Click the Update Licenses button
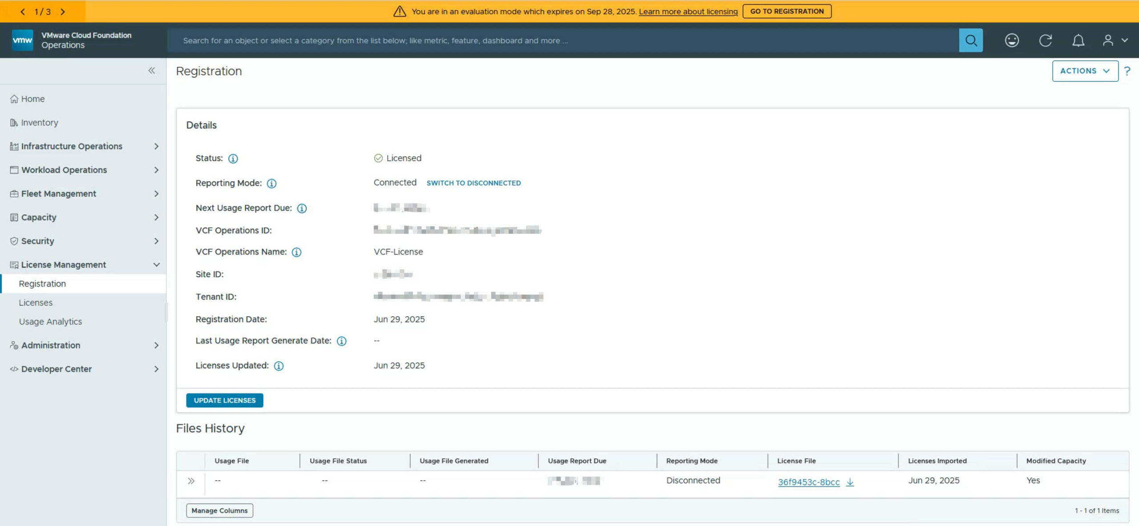This screenshot has width=1139, height=526. coord(225,400)
